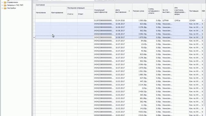Sort by the Ответ column header
The image size is (206, 116).
pos(86,14)
